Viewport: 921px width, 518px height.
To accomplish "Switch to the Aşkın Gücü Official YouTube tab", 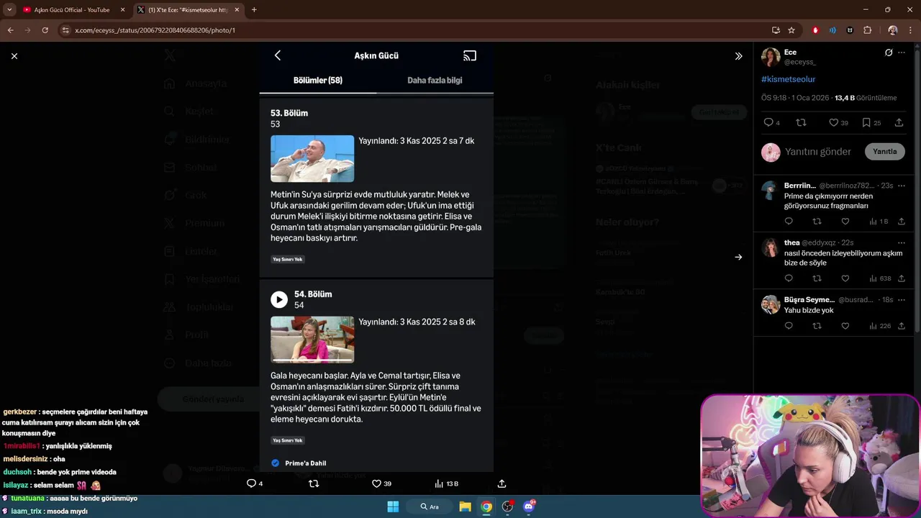I will click(72, 10).
